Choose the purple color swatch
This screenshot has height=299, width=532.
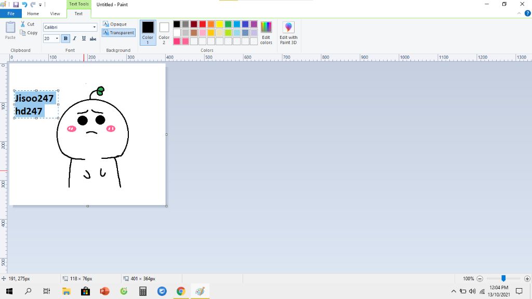pos(254,24)
